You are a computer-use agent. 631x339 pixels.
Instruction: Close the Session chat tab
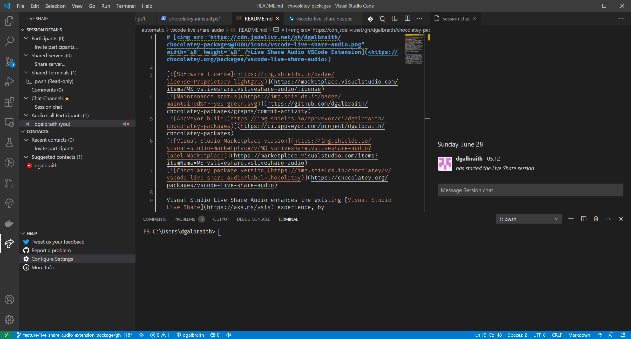point(474,19)
